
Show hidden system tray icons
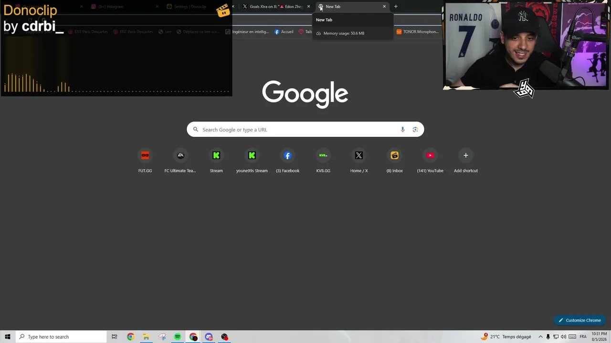click(x=541, y=337)
